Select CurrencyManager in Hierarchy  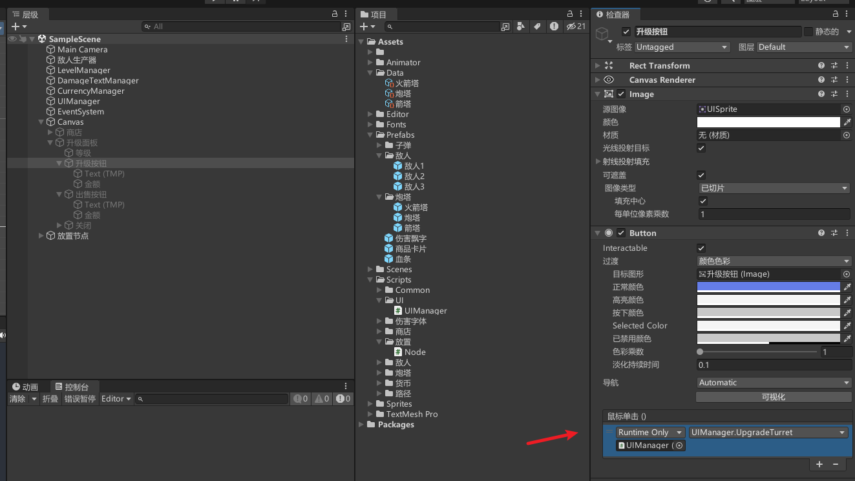(90, 91)
